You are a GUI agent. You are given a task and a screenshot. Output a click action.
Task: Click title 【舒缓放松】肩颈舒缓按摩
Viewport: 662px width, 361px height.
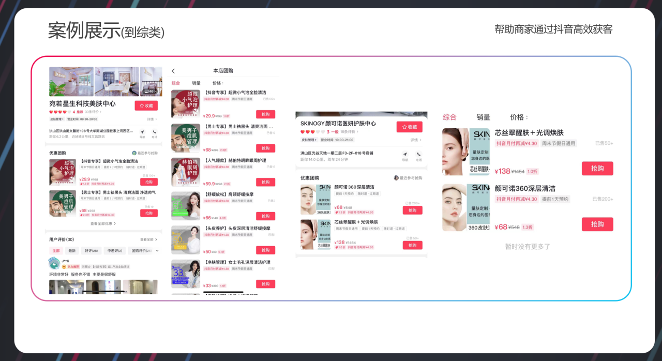tap(229, 194)
